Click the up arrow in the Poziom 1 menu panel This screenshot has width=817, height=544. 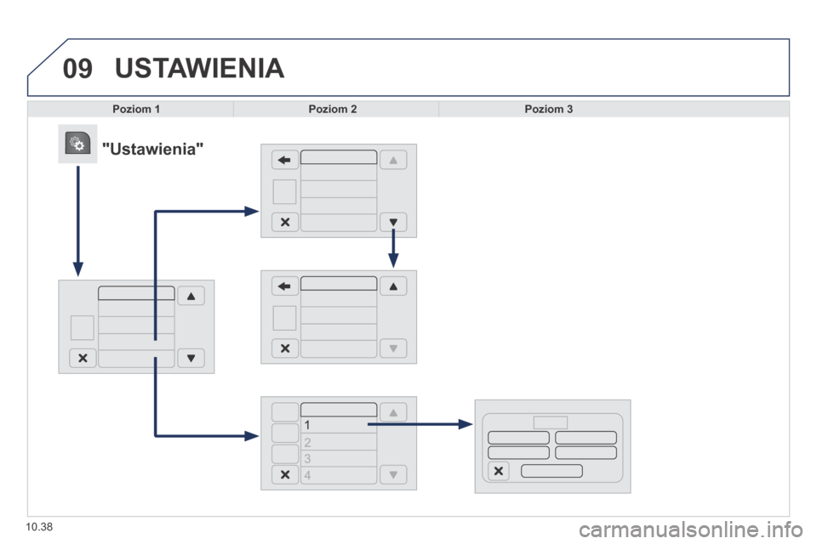[191, 296]
